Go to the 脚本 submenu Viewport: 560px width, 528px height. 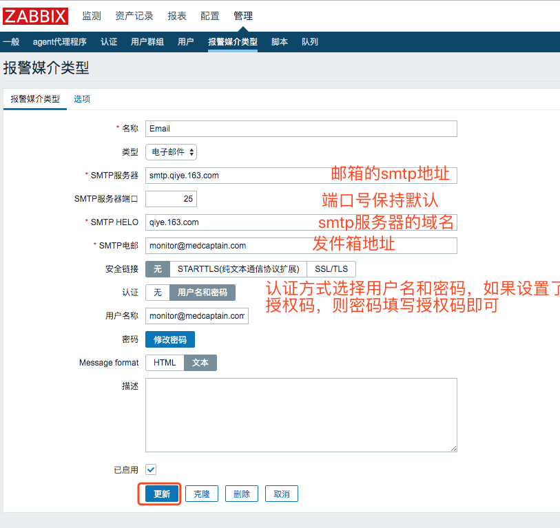point(280,42)
